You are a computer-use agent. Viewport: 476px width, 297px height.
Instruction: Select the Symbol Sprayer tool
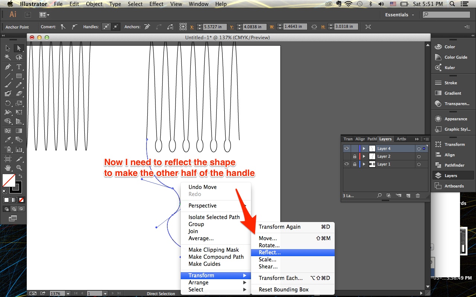(8, 149)
